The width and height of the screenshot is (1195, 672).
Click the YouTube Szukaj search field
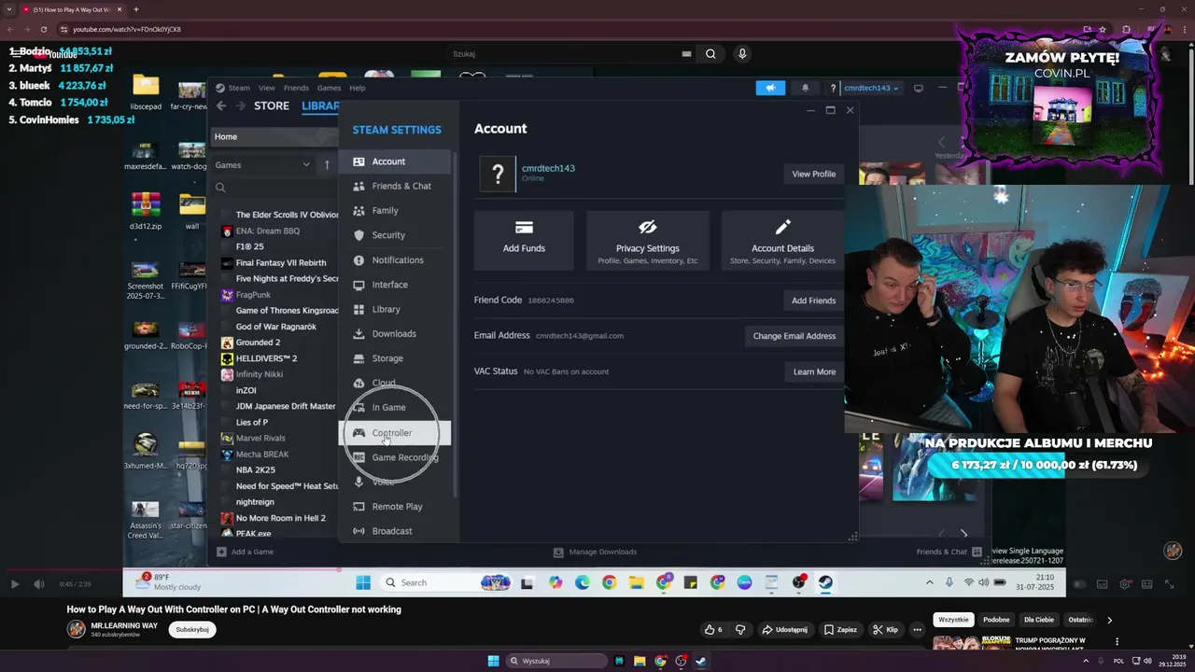563,54
